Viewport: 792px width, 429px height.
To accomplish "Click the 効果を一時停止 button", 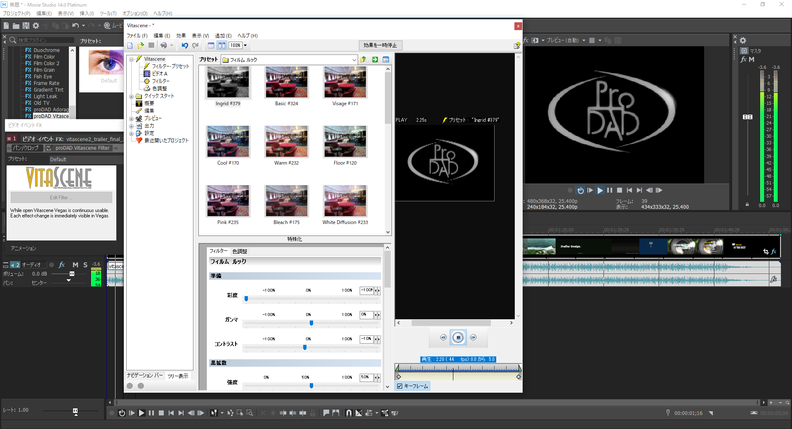I will [x=380, y=45].
